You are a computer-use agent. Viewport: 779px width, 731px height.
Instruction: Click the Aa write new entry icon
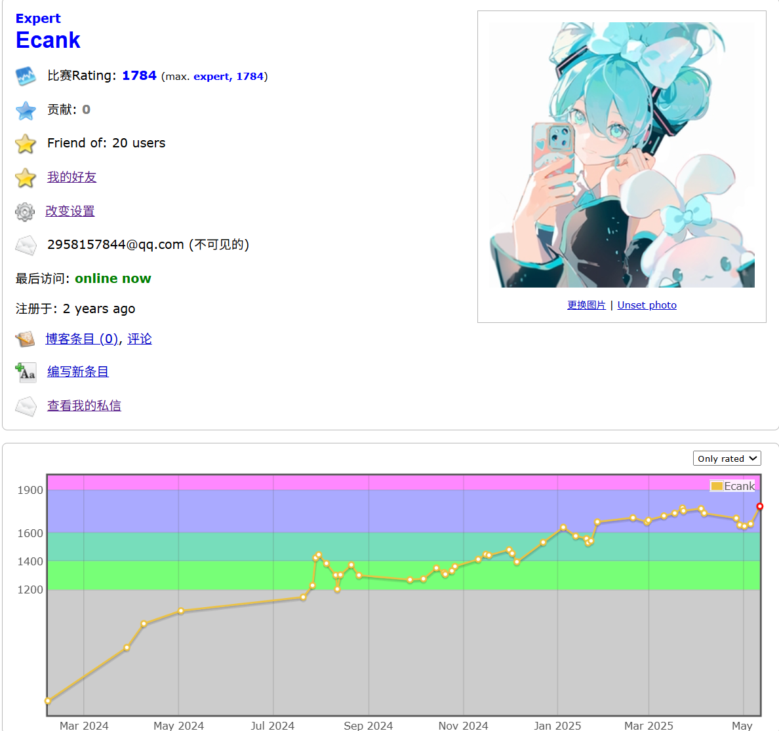click(x=26, y=372)
